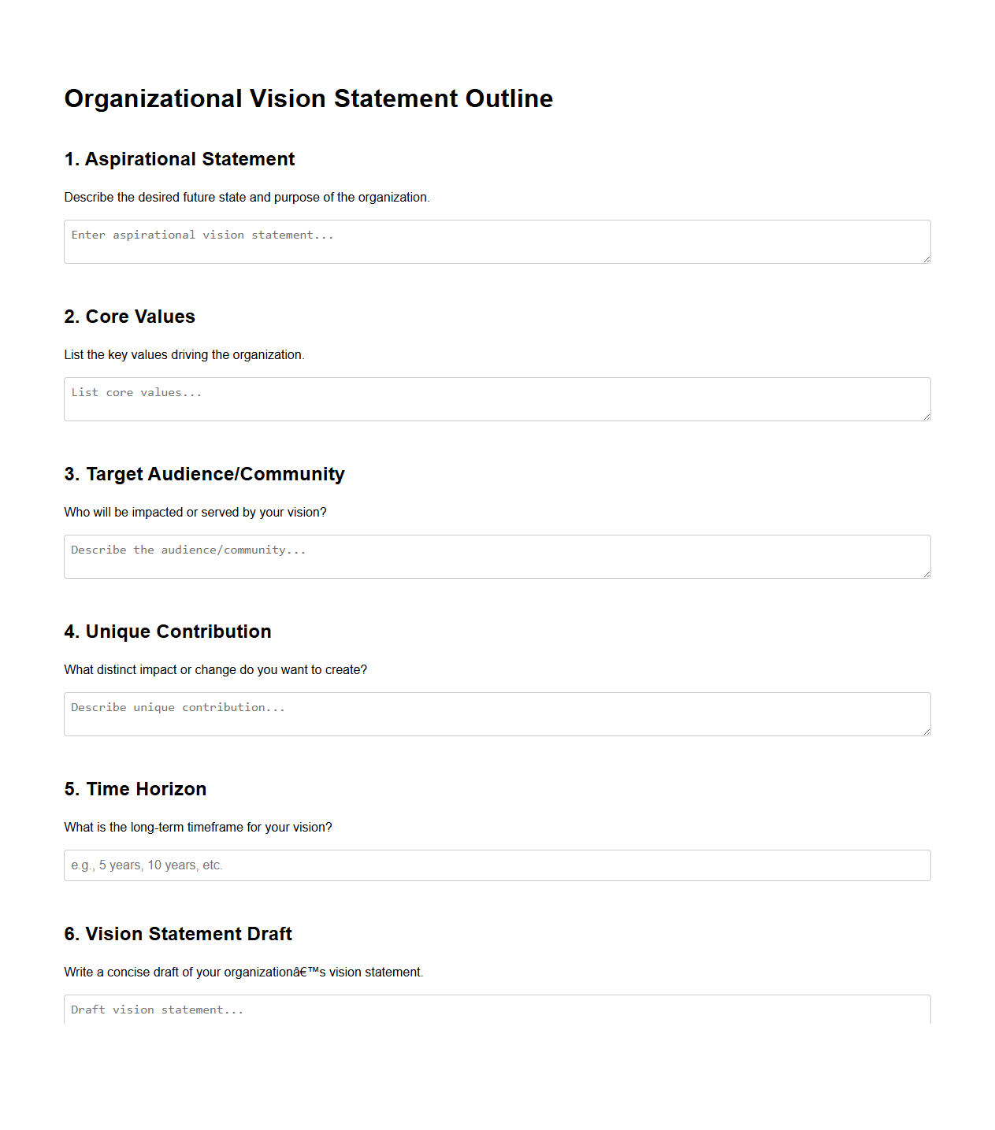Screen dimensions: 995x1130
Task: Click the aspirational vision statement text area
Action: pyautogui.click(x=496, y=241)
